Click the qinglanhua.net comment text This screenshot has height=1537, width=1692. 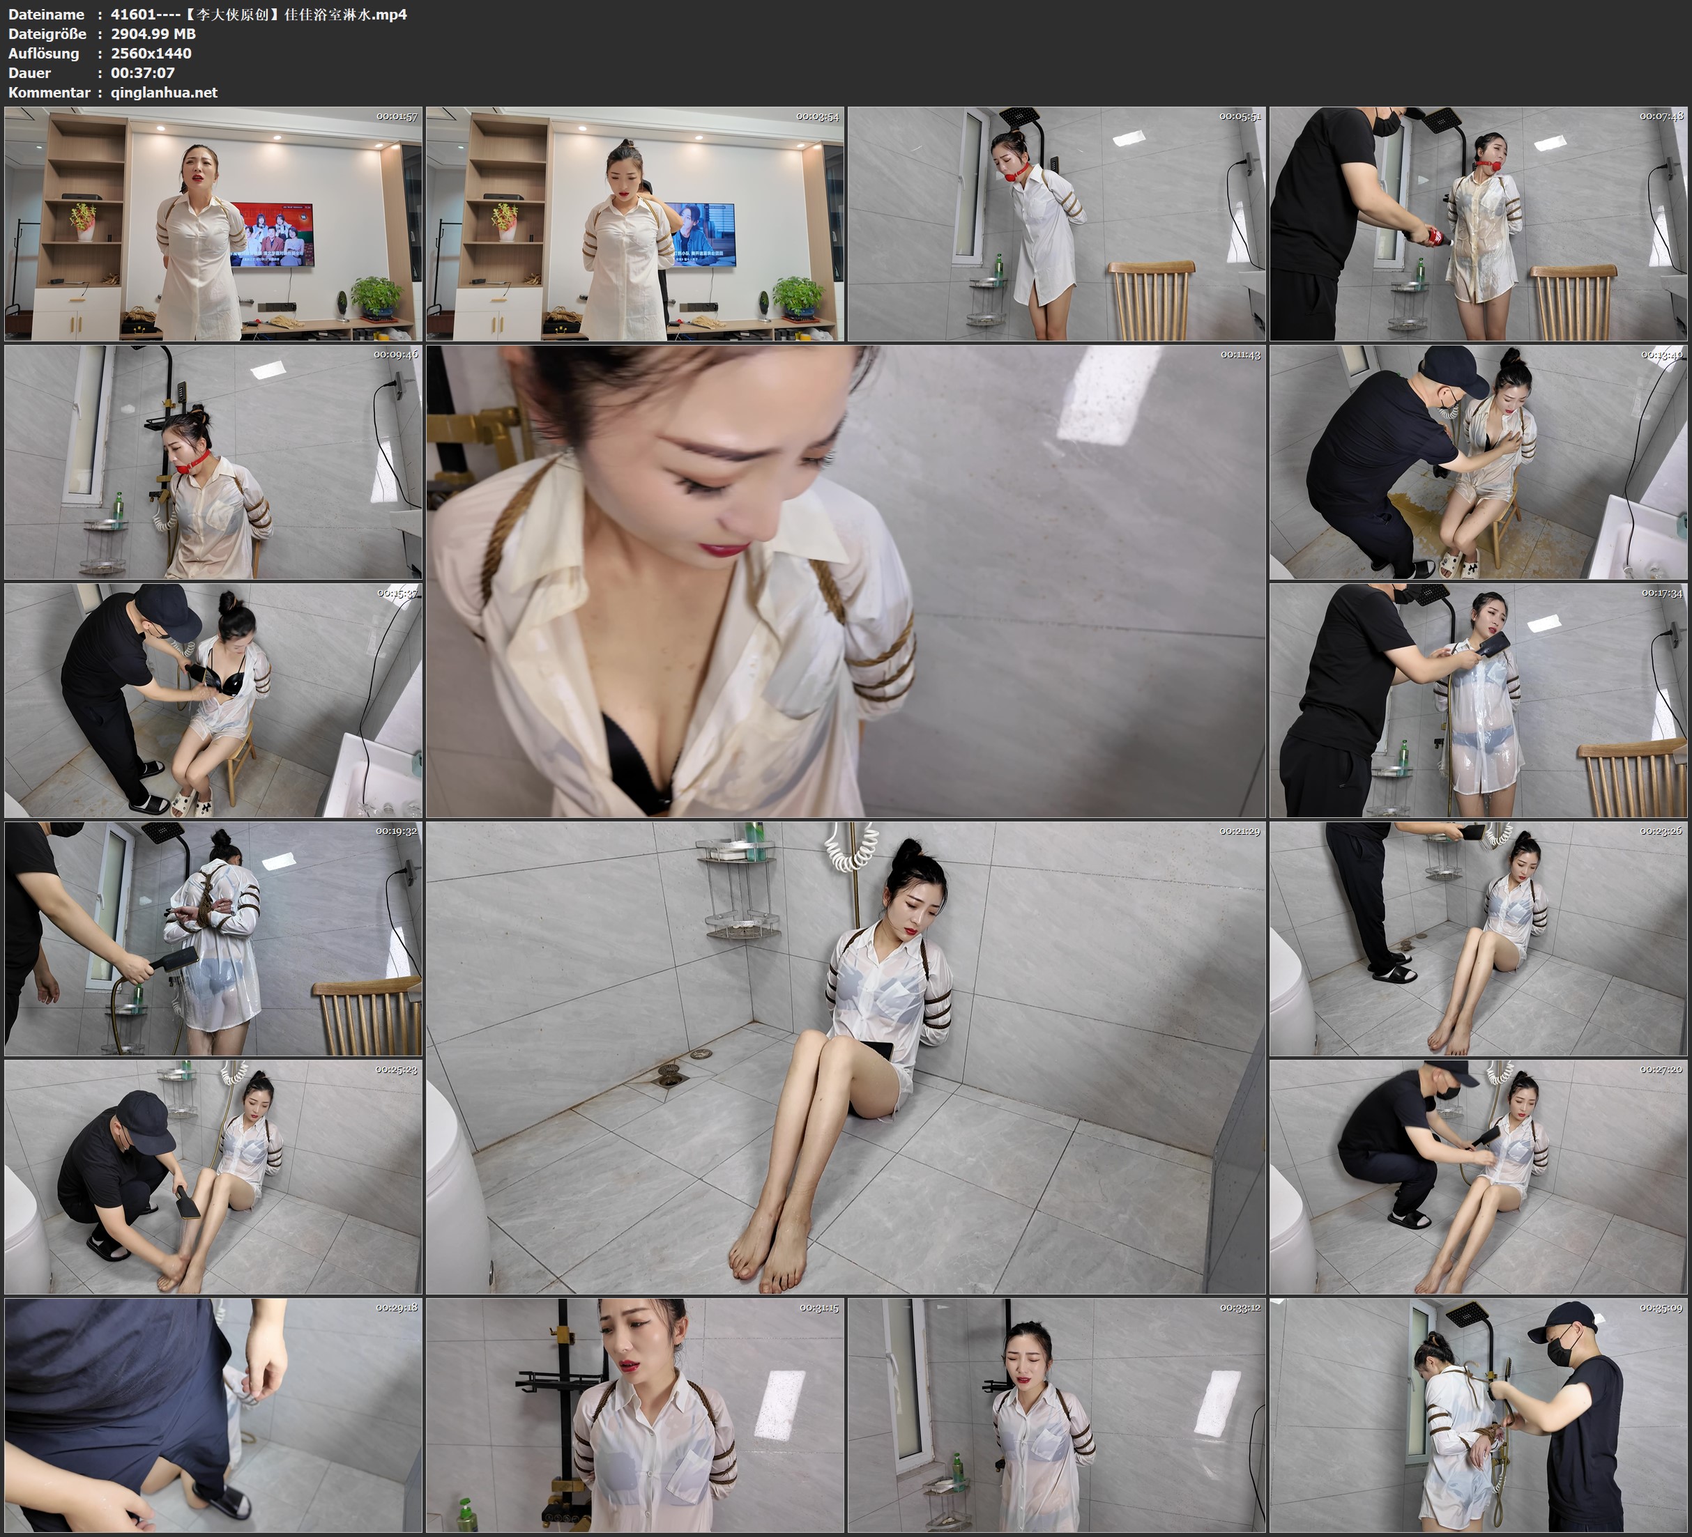164,93
